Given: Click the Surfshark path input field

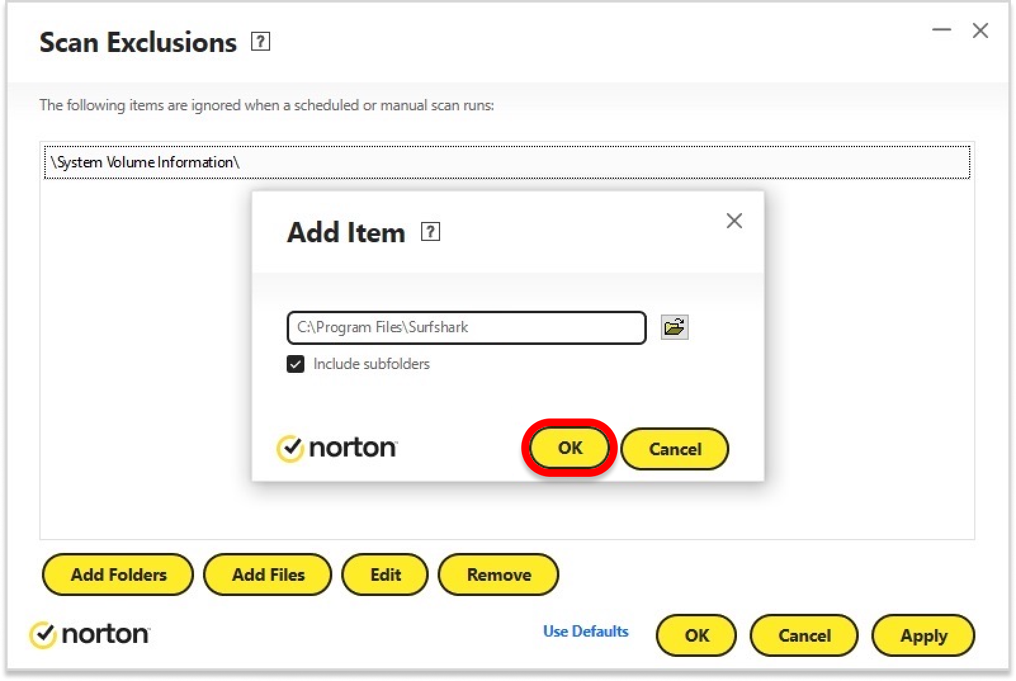Looking at the screenshot, I should click(x=466, y=327).
